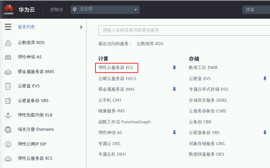Image resolution: width=270 pixels, height=168 pixels.
Task: Select 云数据库 RDS in the sidebar
Action: coord(31,43)
